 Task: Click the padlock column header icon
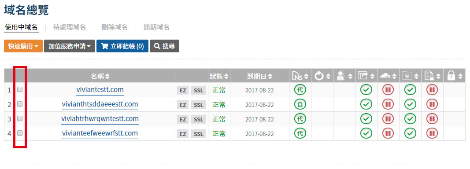451,77
